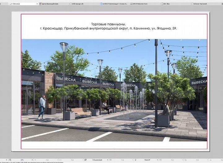The width and height of the screenshot is (223, 163).
Task: Click the zoom magnifier icon in bottom bar
Action: pos(10,160)
